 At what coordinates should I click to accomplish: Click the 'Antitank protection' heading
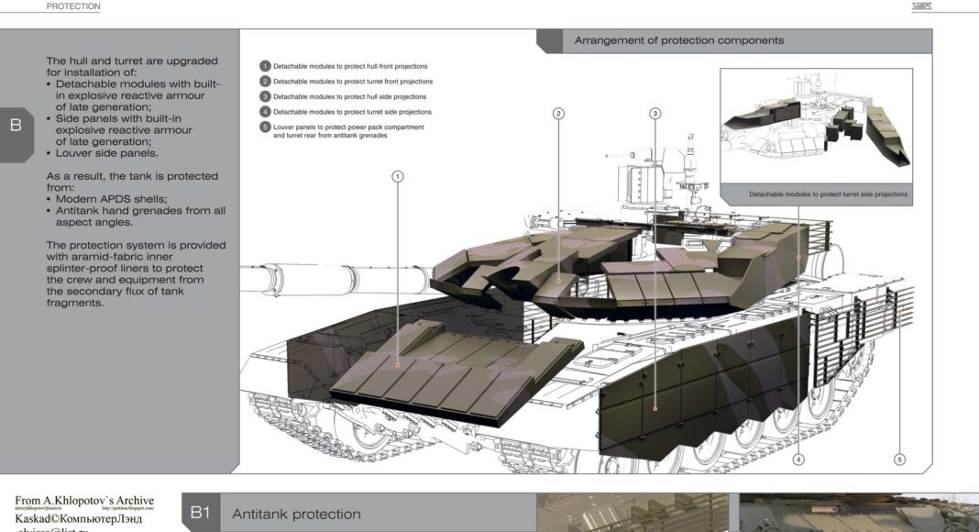[296, 514]
